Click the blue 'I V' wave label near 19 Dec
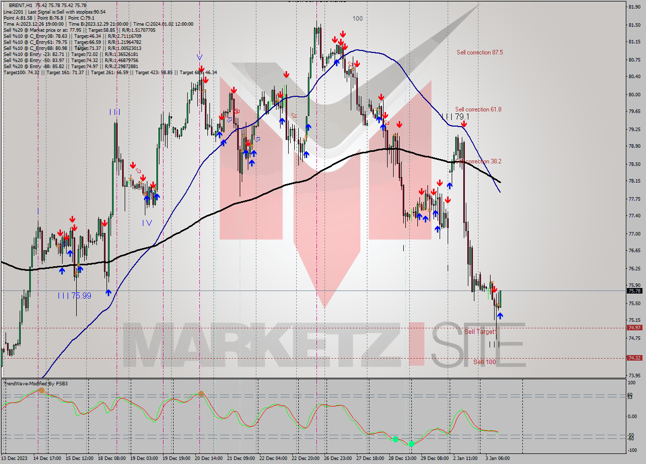646x464 pixels. pos(147,222)
